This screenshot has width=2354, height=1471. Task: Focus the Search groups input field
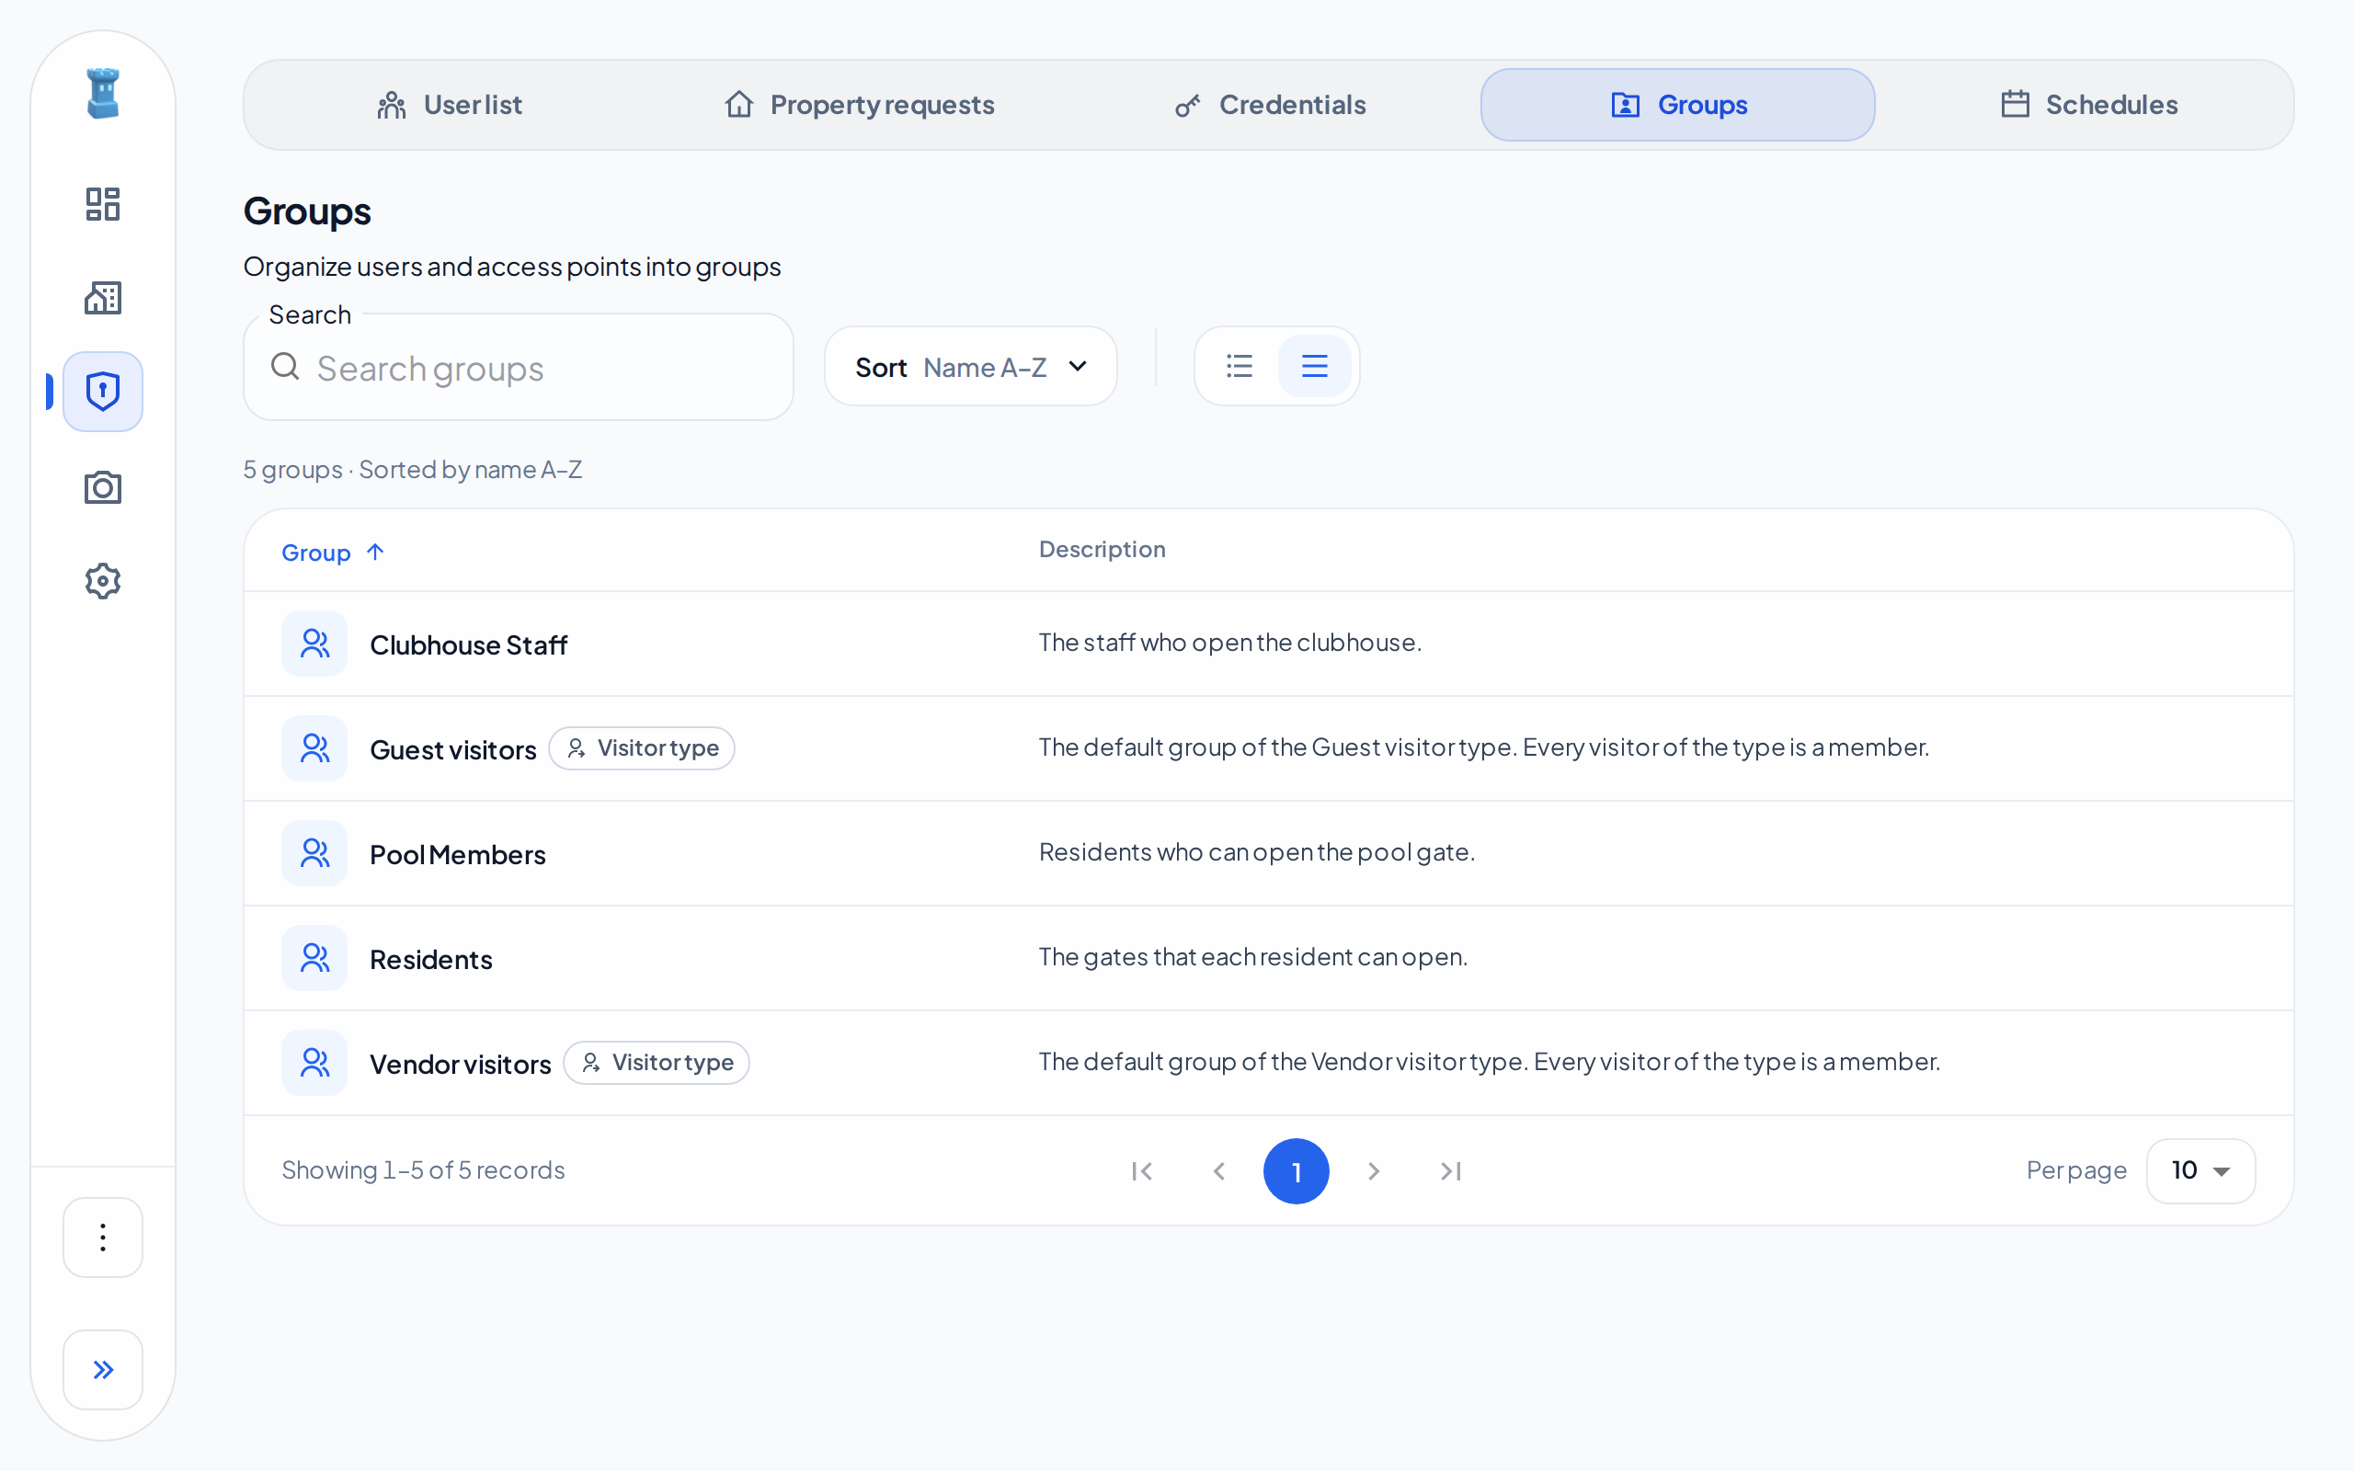[519, 368]
